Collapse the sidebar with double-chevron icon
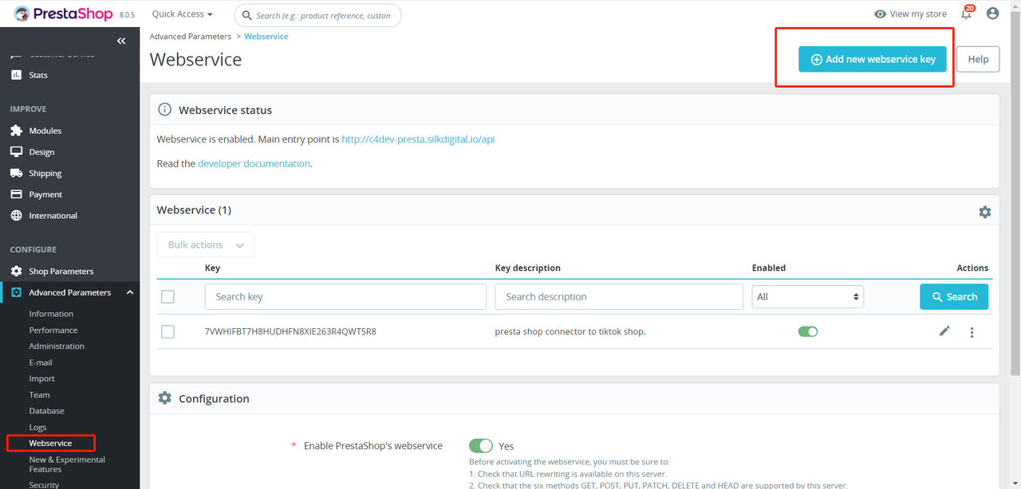The height and width of the screenshot is (489, 1021). point(121,41)
